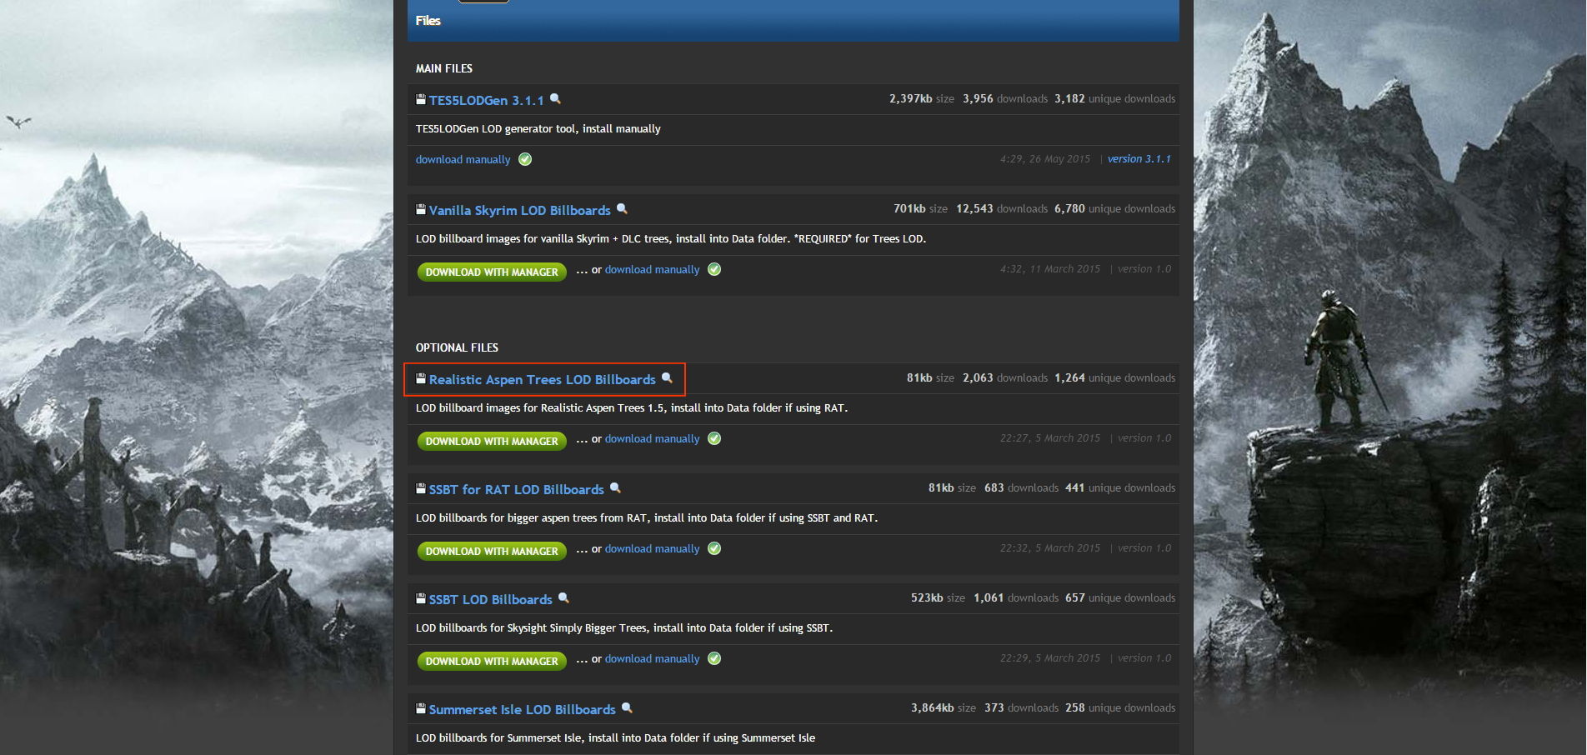Open the SSBT for RAT LOD Billboards link
This screenshot has height=755, width=1587.
pos(517,489)
